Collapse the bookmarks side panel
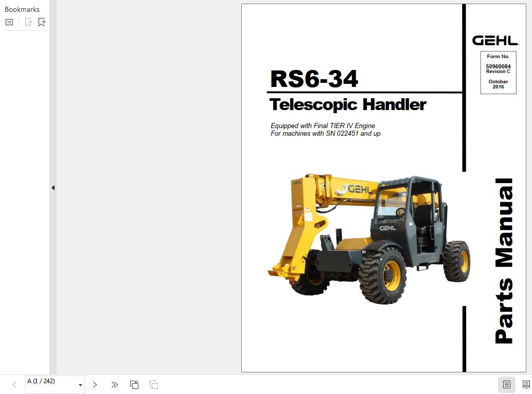This screenshot has height=394, width=532. (x=53, y=188)
